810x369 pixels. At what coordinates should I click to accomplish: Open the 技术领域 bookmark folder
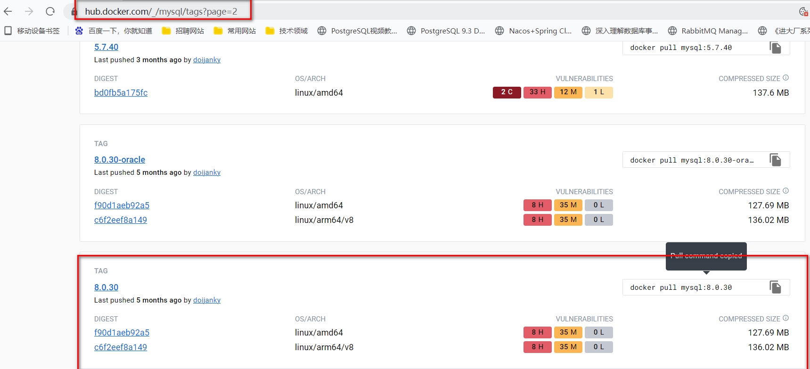coord(286,31)
